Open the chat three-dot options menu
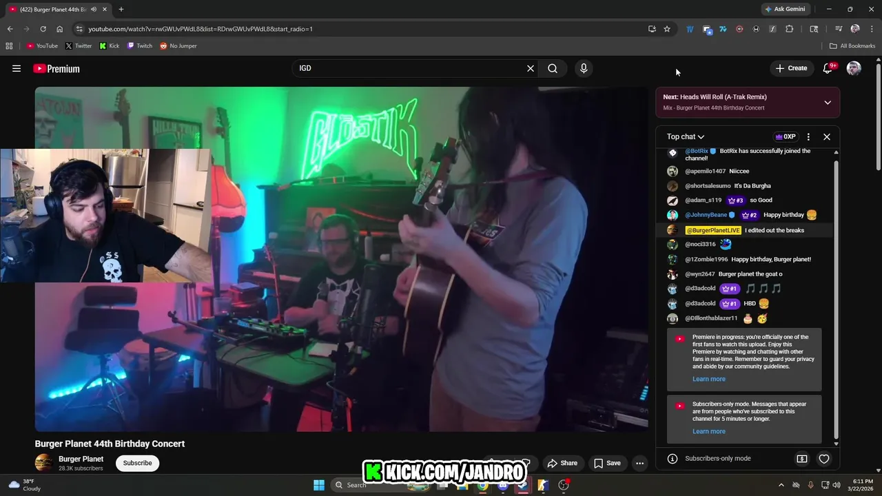This screenshot has height=496, width=882. tap(808, 136)
